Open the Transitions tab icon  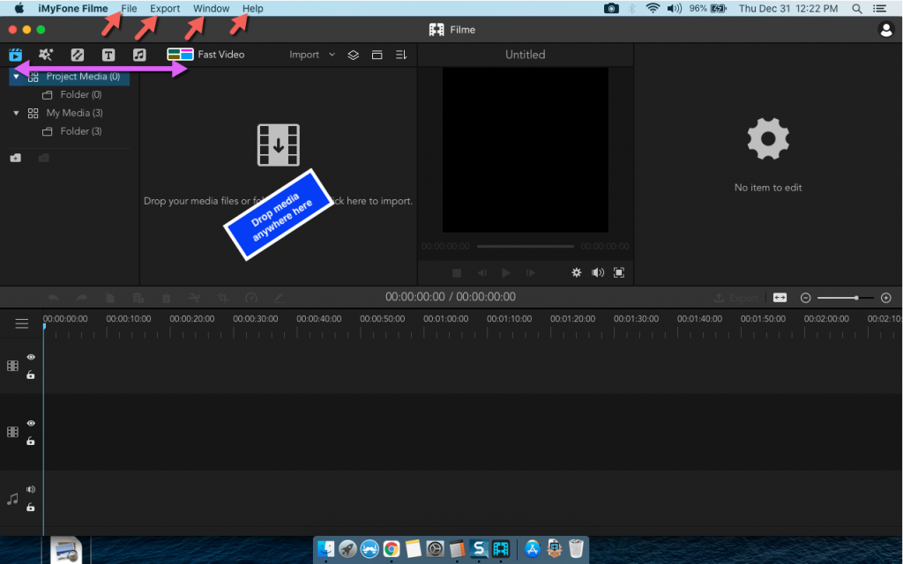click(x=78, y=55)
